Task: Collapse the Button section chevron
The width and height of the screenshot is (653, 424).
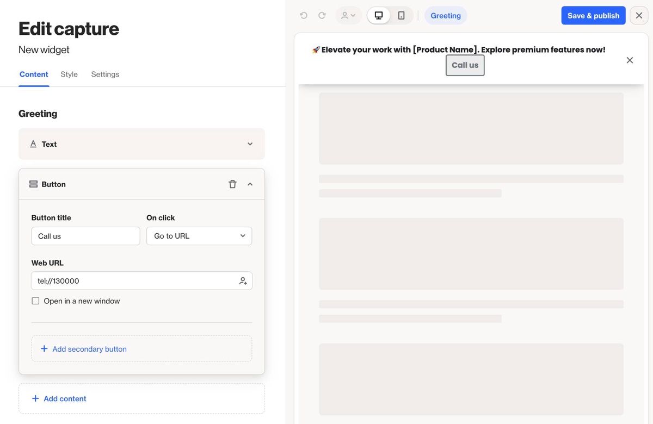Action: (x=250, y=184)
